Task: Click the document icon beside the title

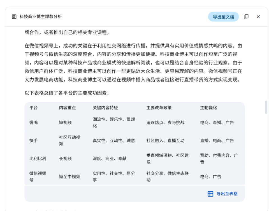Action: click(14, 17)
